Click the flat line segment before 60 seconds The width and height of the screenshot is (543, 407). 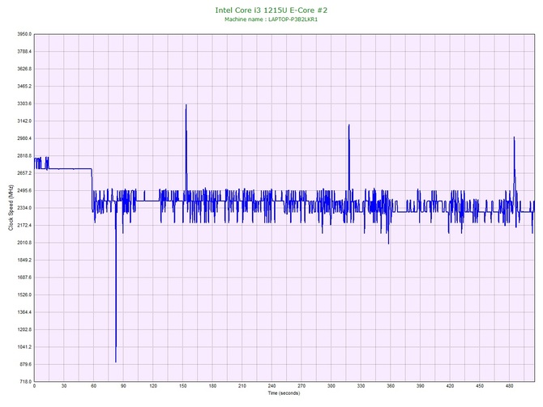[69, 168]
